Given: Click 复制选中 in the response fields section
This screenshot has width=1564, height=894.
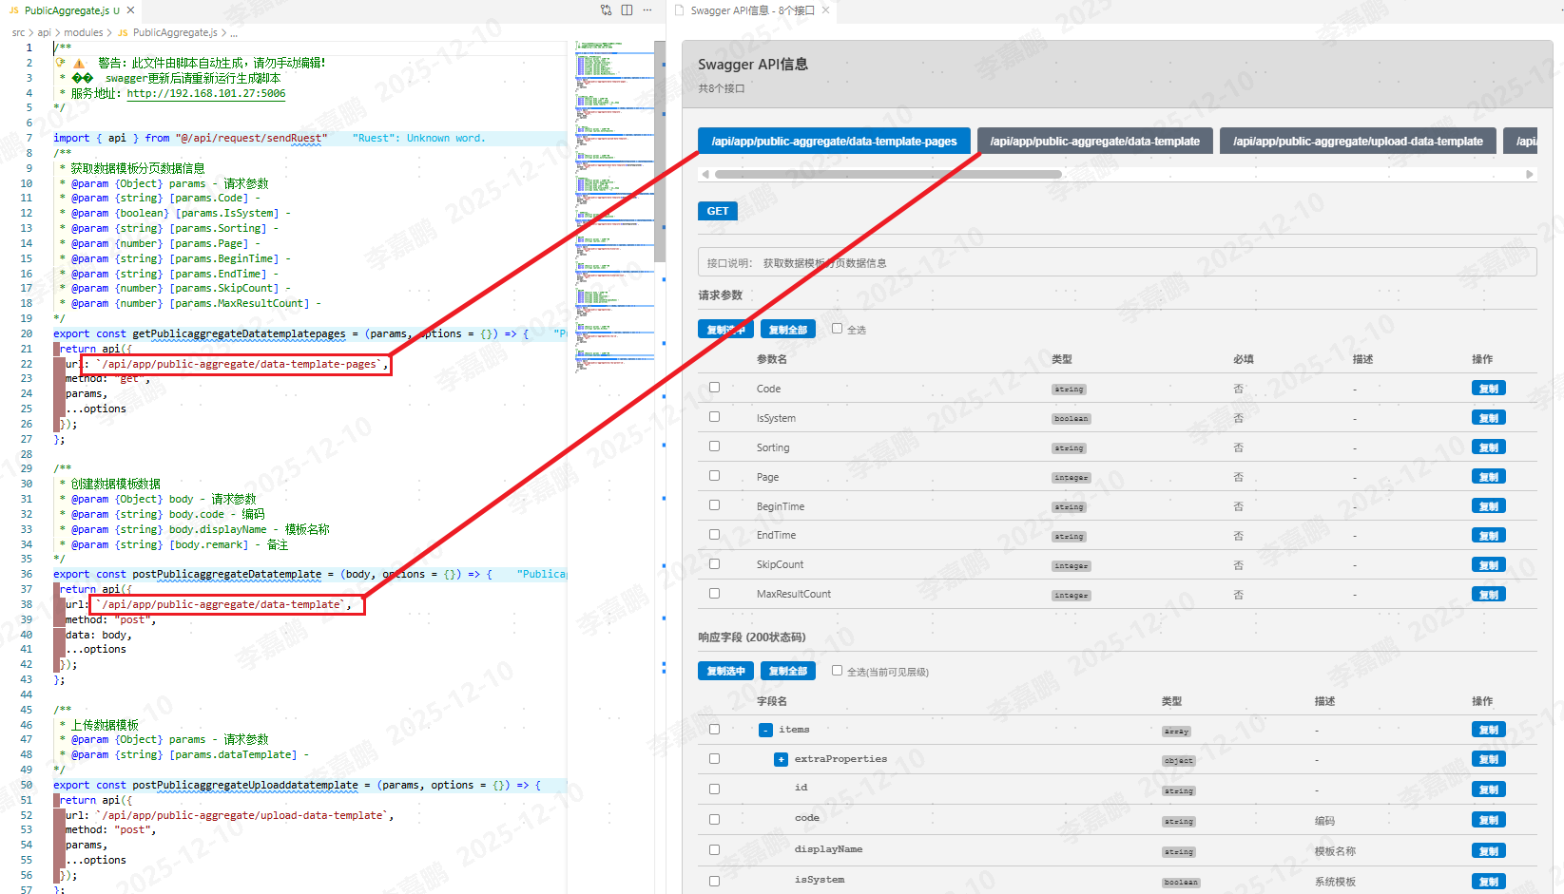Looking at the screenshot, I should 725,671.
